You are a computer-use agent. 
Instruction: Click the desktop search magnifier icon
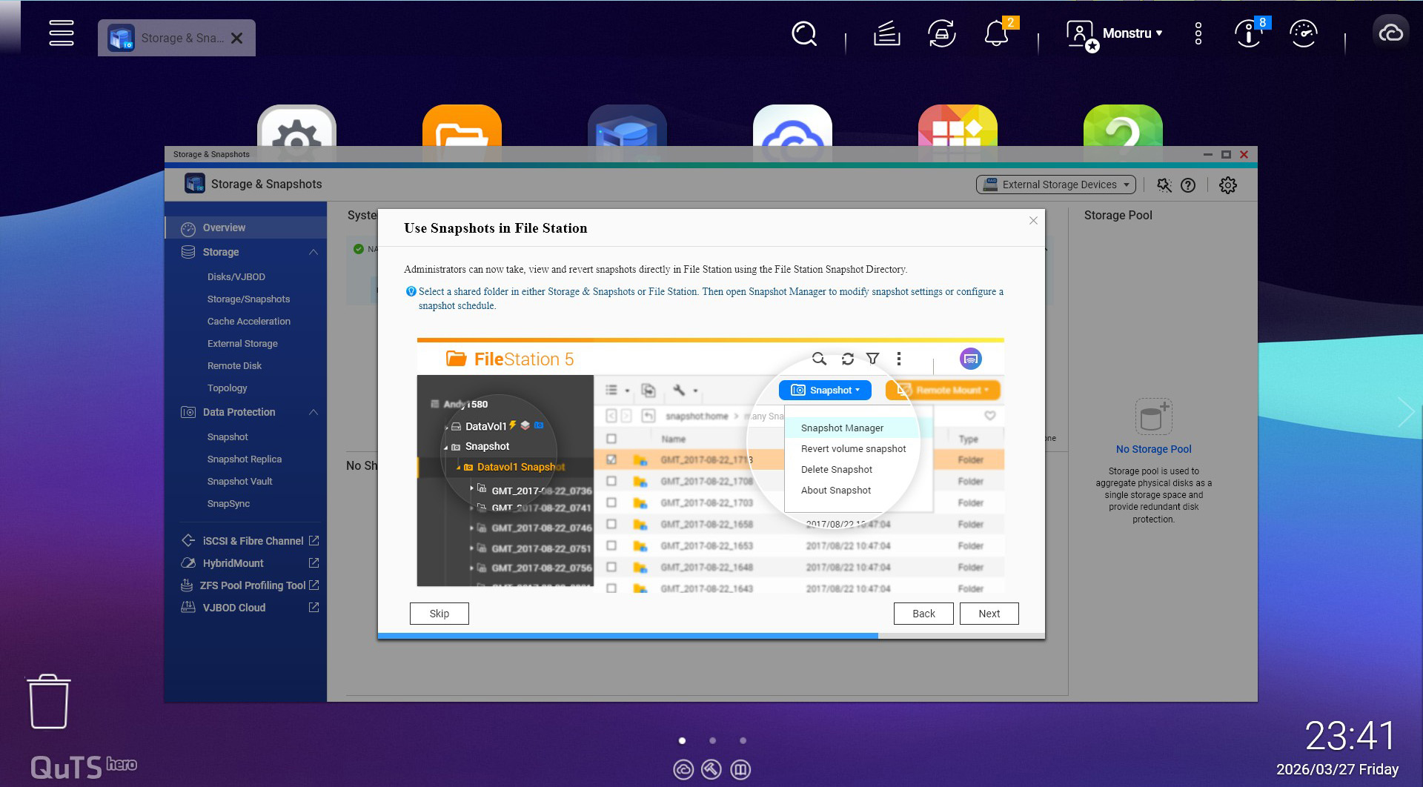click(803, 33)
